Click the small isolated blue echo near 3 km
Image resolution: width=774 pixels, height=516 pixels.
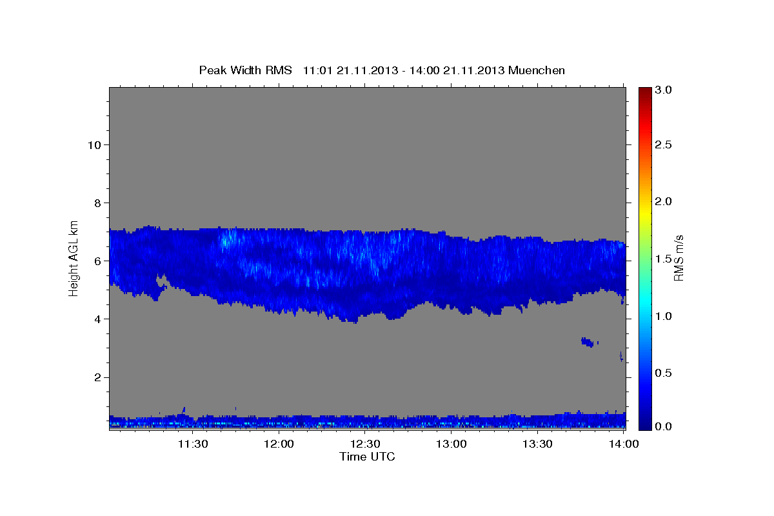(588, 342)
